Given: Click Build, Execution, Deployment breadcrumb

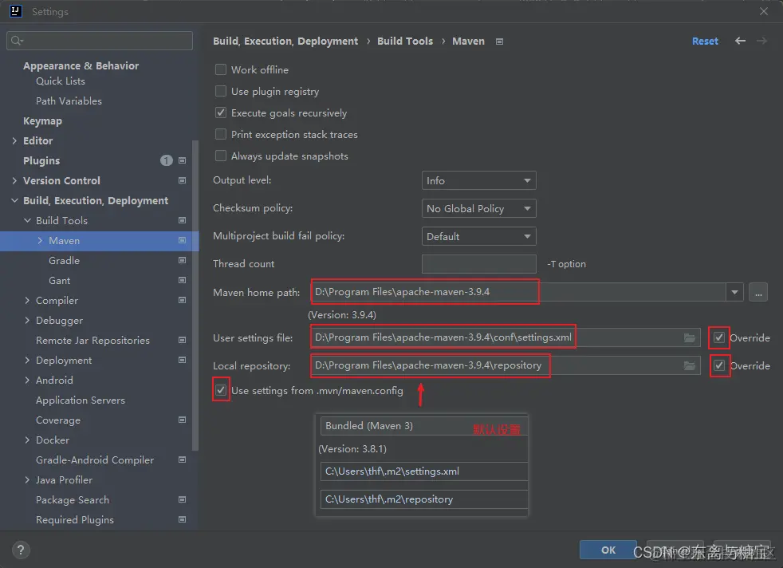Looking at the screenshot, I should coord(285,41).
